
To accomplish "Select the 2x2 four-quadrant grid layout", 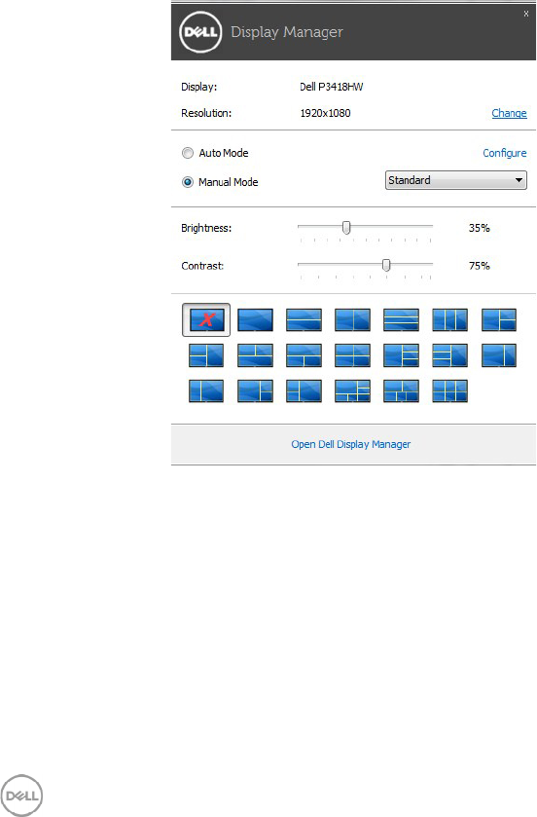I will pyautogui.click(x=353, y=355).
